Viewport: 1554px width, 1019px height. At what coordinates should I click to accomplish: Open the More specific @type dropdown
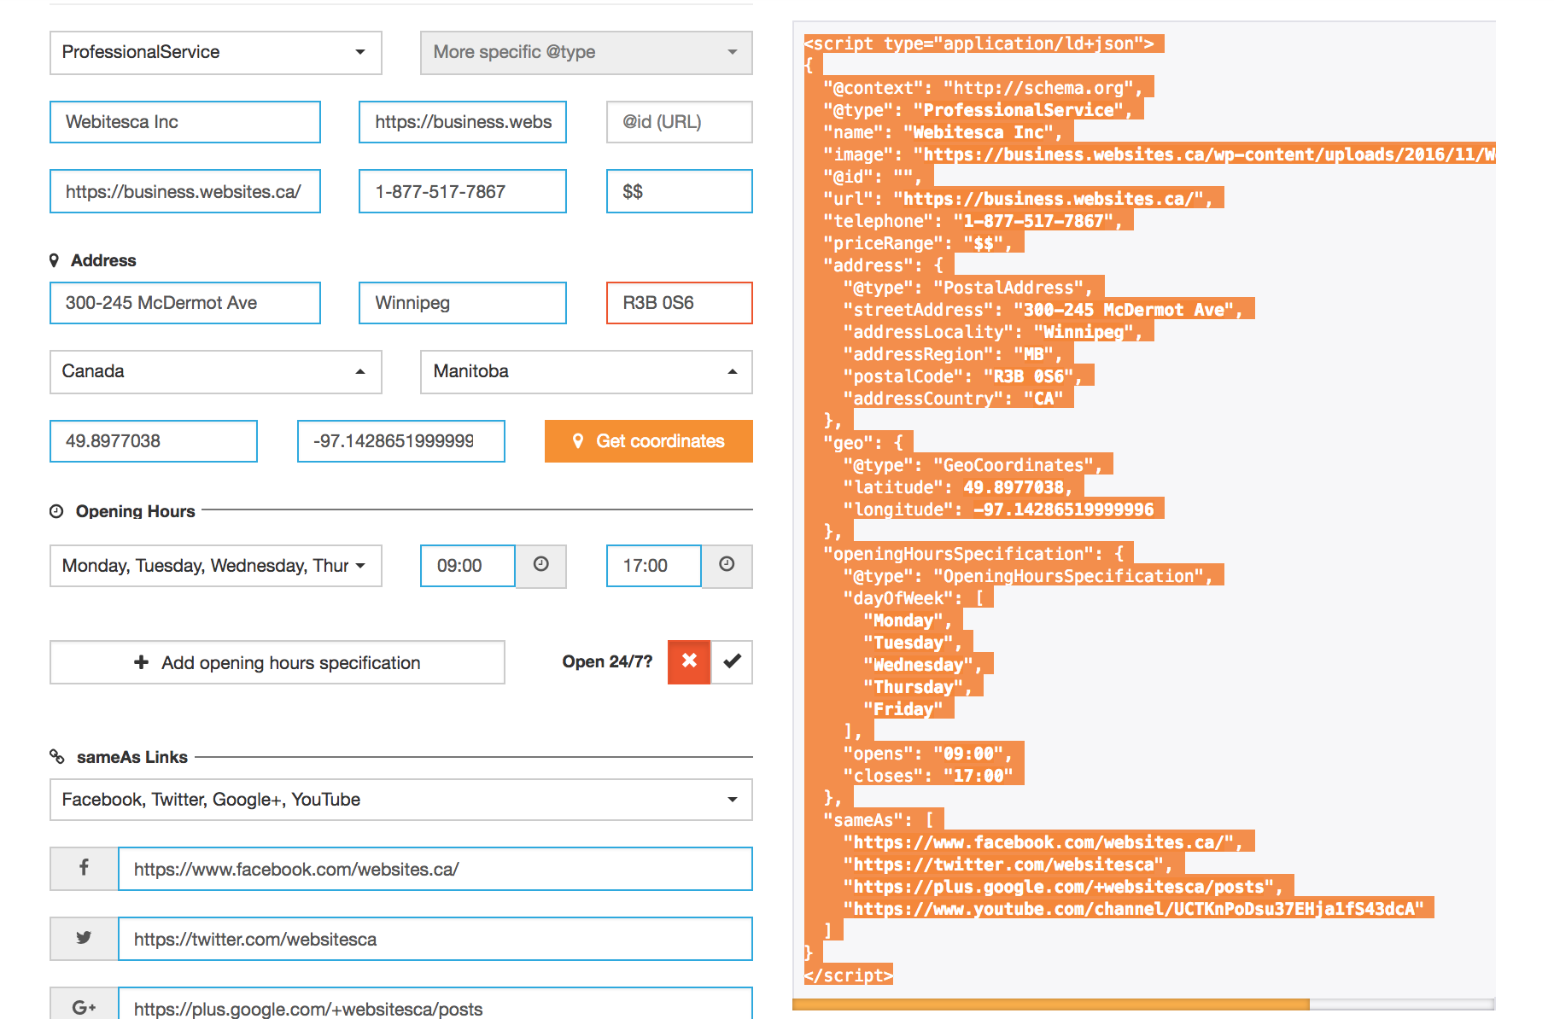[586, 52]
